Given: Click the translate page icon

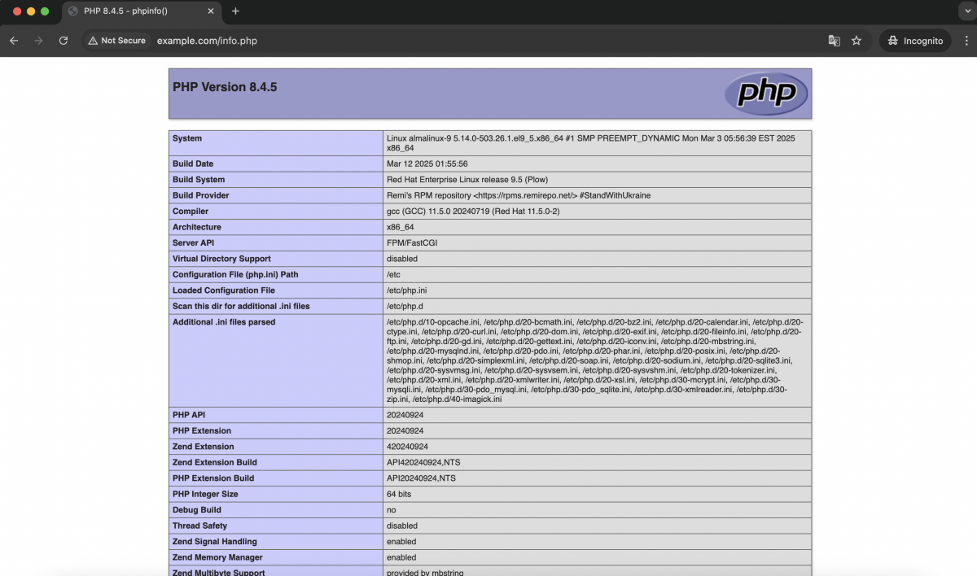Looking at the screenshot, I should 834,41.
